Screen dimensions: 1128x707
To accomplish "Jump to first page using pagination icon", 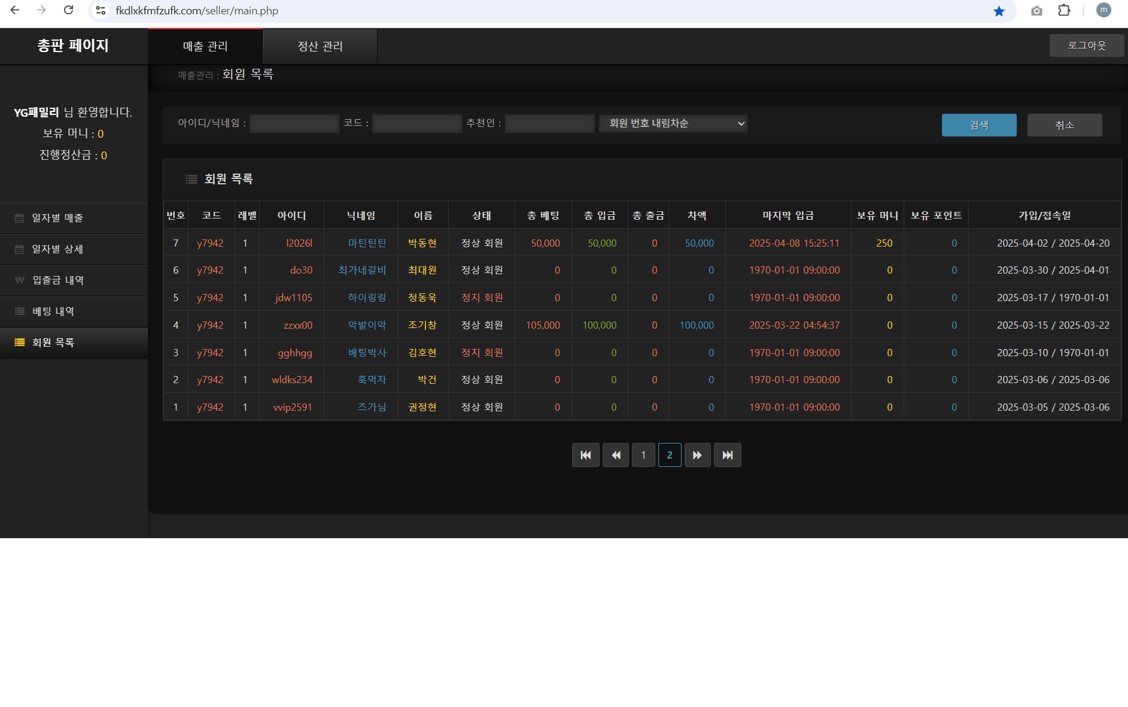I will point(585,455).
